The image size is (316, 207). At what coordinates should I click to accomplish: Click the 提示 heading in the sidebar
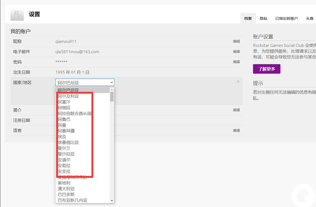click(258, 83)
